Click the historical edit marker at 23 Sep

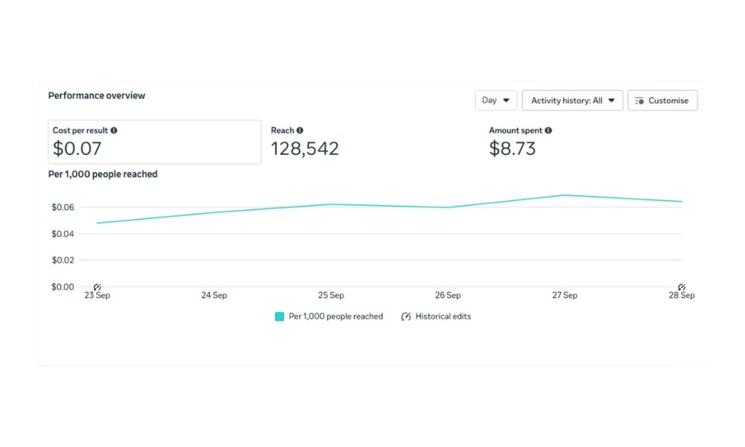97,287
